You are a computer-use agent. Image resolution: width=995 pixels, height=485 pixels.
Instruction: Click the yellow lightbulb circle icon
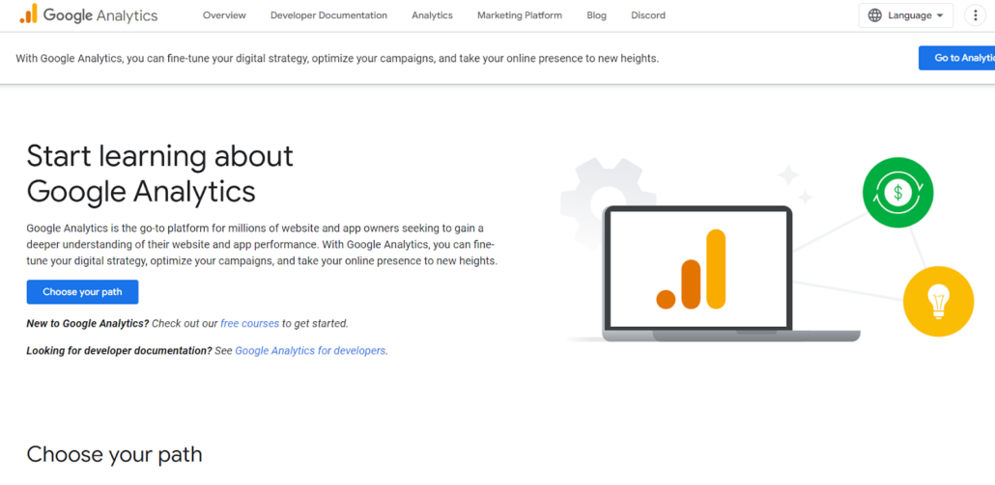coord(938,302)
